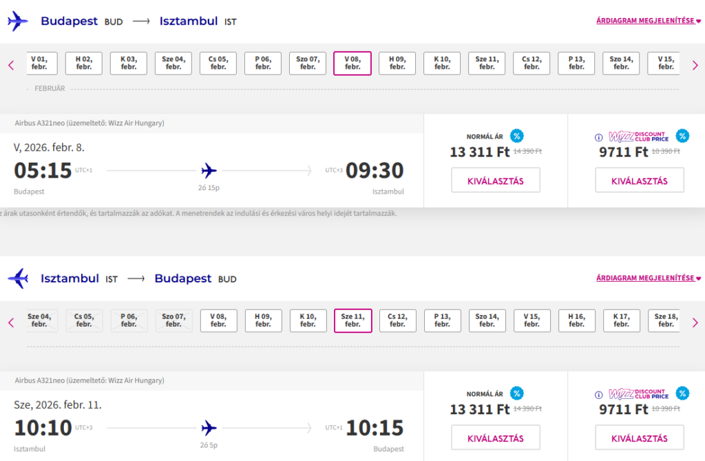Show earlier outbound dates with left arrow
The height and width of the screenshot is (461, 705).
click(x=11, y=65)
